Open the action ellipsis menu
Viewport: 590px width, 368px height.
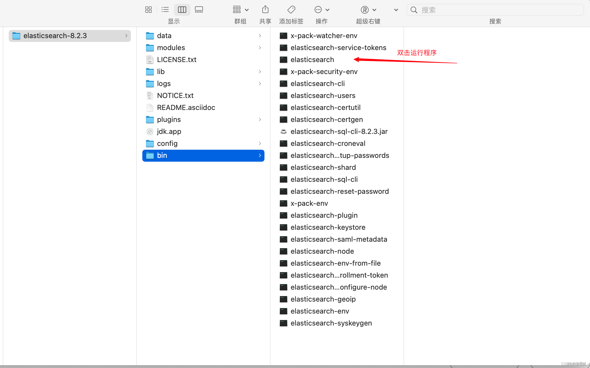coord(321,10)
